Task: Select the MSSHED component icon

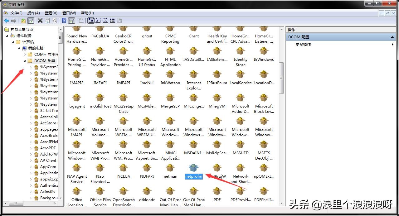Action: click(241, 145)
